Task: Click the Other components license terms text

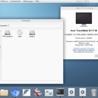Action: click(x=84, y=51)
